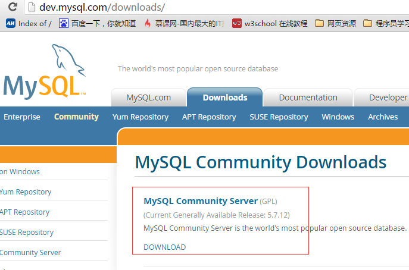This screenshot has width=409, height=270.
Task: Click the DOWNLOAD link for Community Server
Action: coord(164,247)
